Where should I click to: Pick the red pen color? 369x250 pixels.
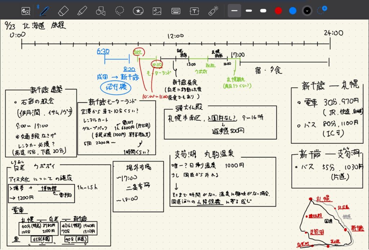pyautogui.click(x=278, y=11)
